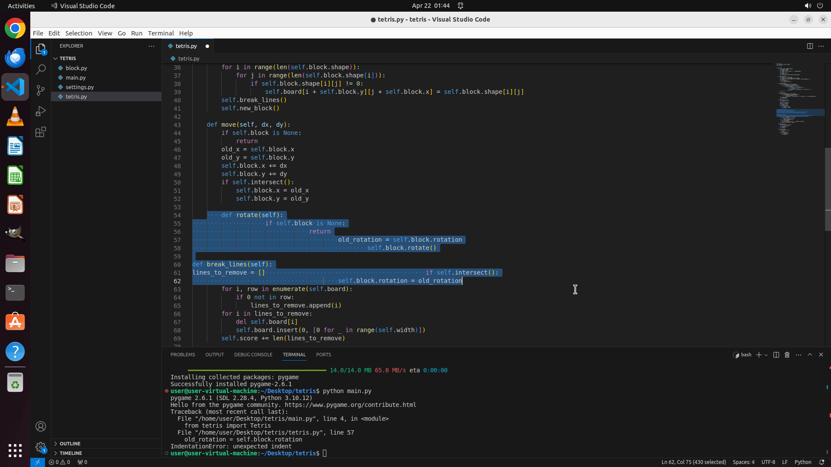Open the Run and Debug view
This screenshot has width=831, height=467.
[41, 111]
